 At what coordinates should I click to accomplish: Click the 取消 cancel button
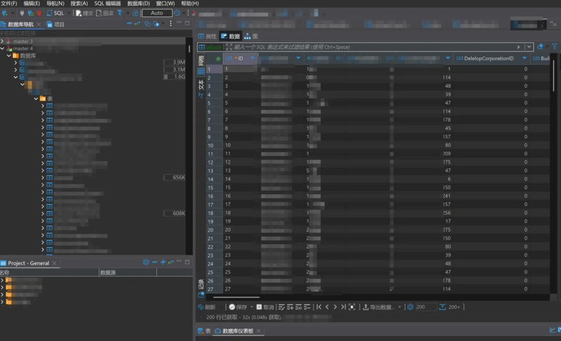[265, 307]
